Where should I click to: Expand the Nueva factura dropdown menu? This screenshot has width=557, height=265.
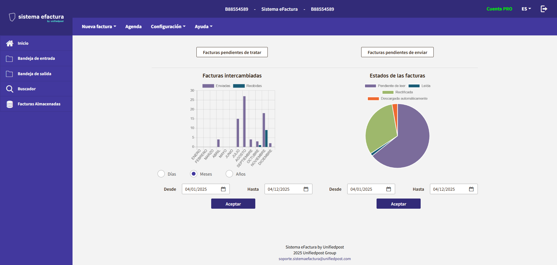pyautogui.click(x=99, y=27)
